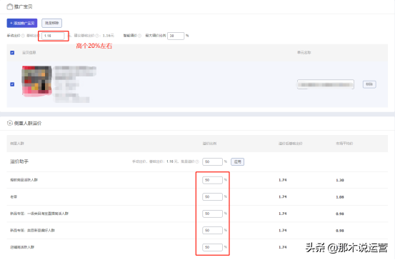Image resolution: width=395 pixels, height=260 pixels.
Task: Focus the base bid input showing 1.16
Action: (53, 36)
